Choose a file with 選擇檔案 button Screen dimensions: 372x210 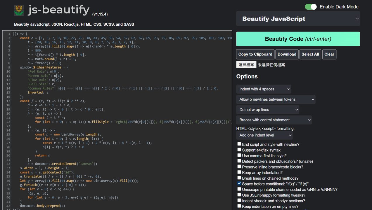pyautogui.click(x=246, y=65)
